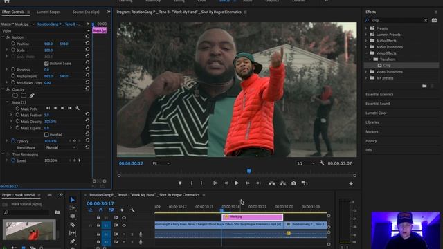The width and height of the screenshot is (443, 249).
Task: Go to Out point in Program monitor
Action: [x=258, y=183]
